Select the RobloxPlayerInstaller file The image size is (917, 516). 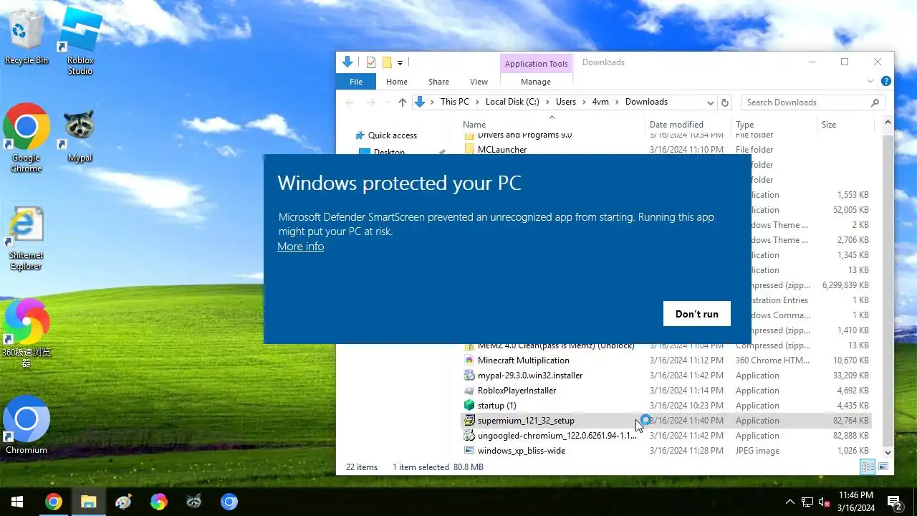click(517, 391)
